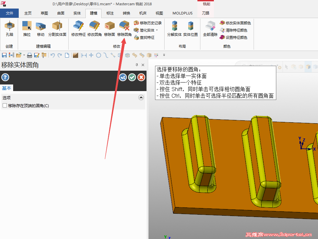Viewport: 318px width, 239px height.
Task: Click the Redo arrow icon
Action: click(60, 55)
